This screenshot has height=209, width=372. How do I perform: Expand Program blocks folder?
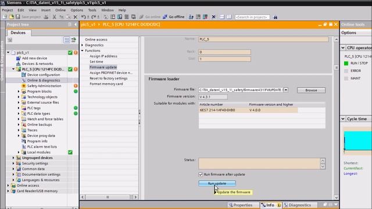19,91
